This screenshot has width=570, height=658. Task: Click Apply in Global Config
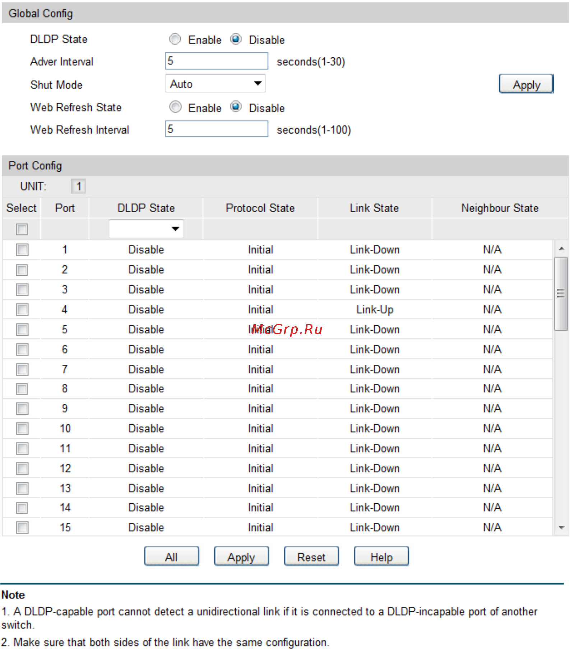526,84
